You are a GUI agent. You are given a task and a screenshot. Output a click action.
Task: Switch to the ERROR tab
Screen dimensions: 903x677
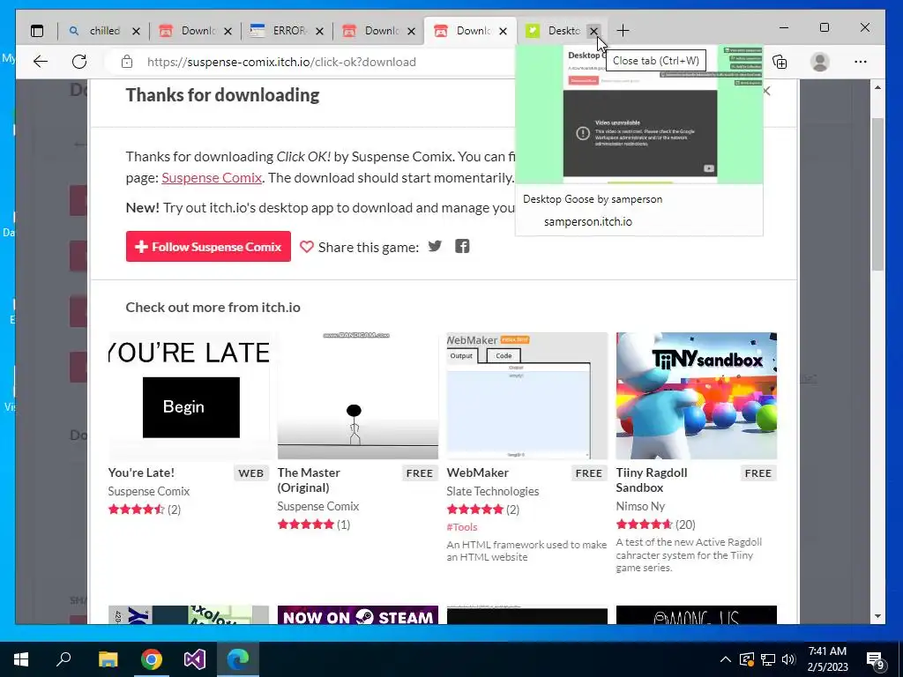[287, 31]
